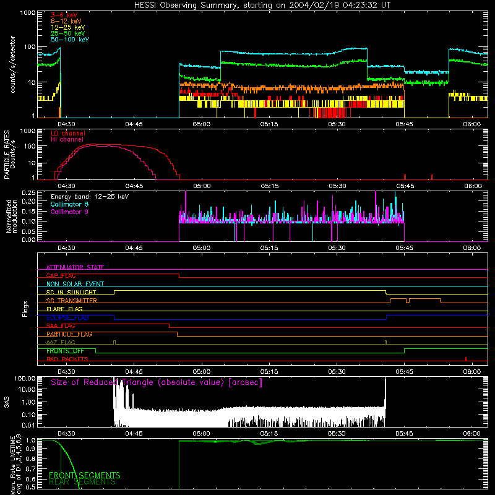Click the SAA_FLAG label

pyautogui.click(x=61, y=326)
